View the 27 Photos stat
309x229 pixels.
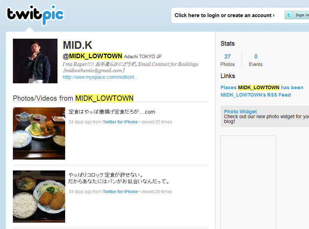(x=227, y=60)
